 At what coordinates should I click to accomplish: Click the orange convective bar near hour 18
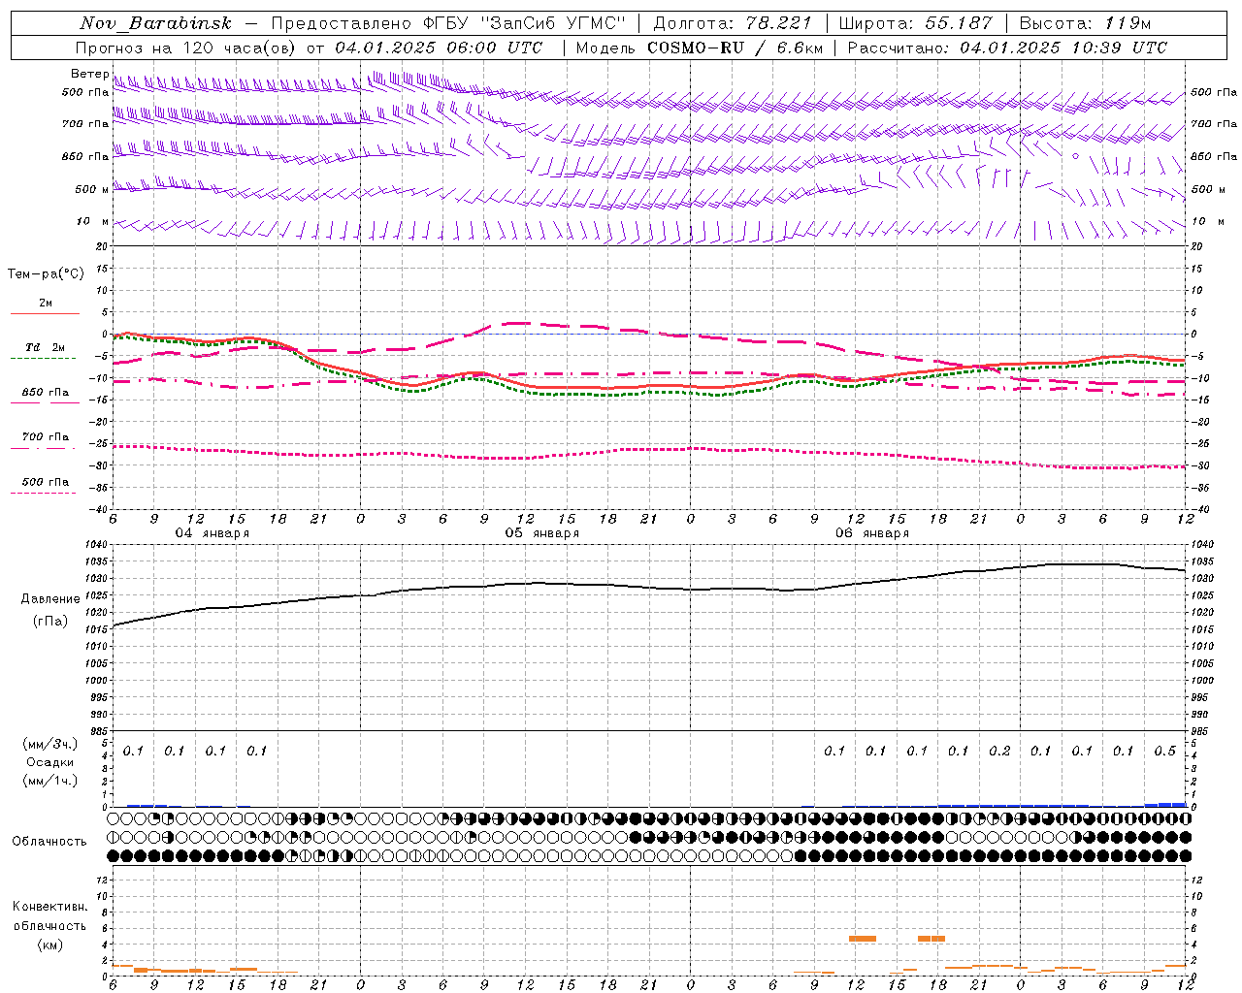pos(931,939)
